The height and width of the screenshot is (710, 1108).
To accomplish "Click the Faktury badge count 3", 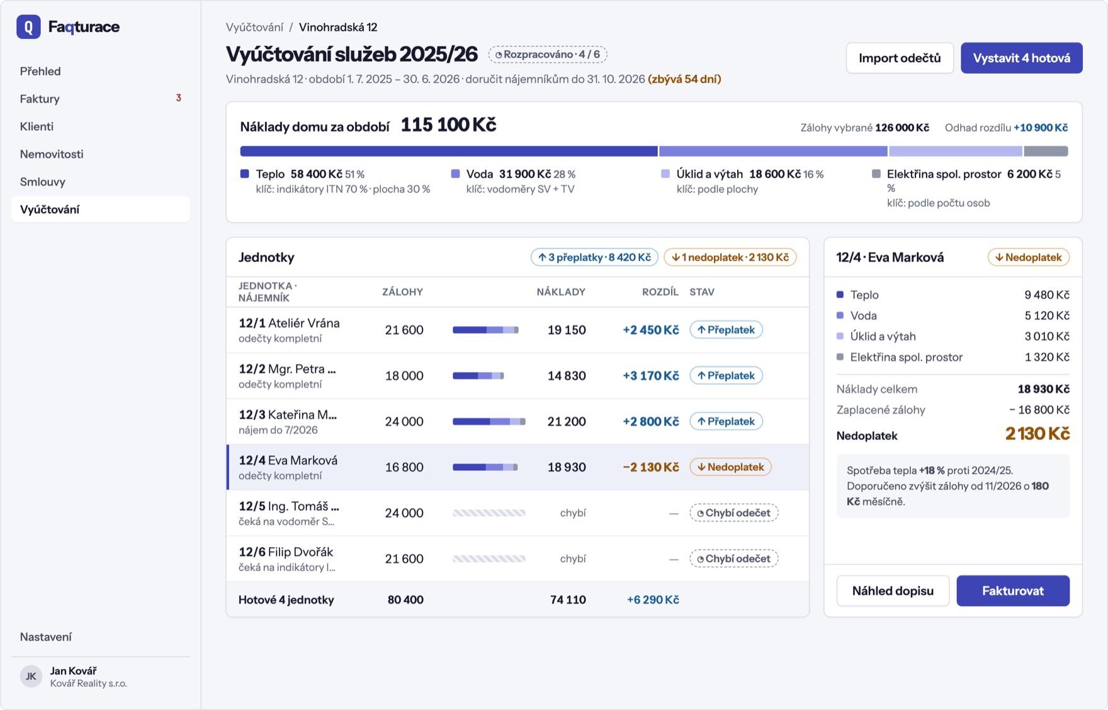I will [179, 98].
